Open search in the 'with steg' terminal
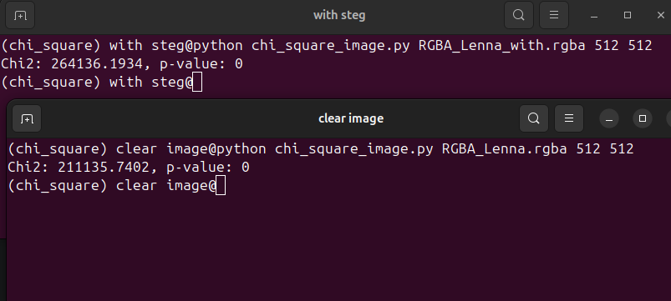The width and height of the screenshot is (671, 301). point(519,15)
